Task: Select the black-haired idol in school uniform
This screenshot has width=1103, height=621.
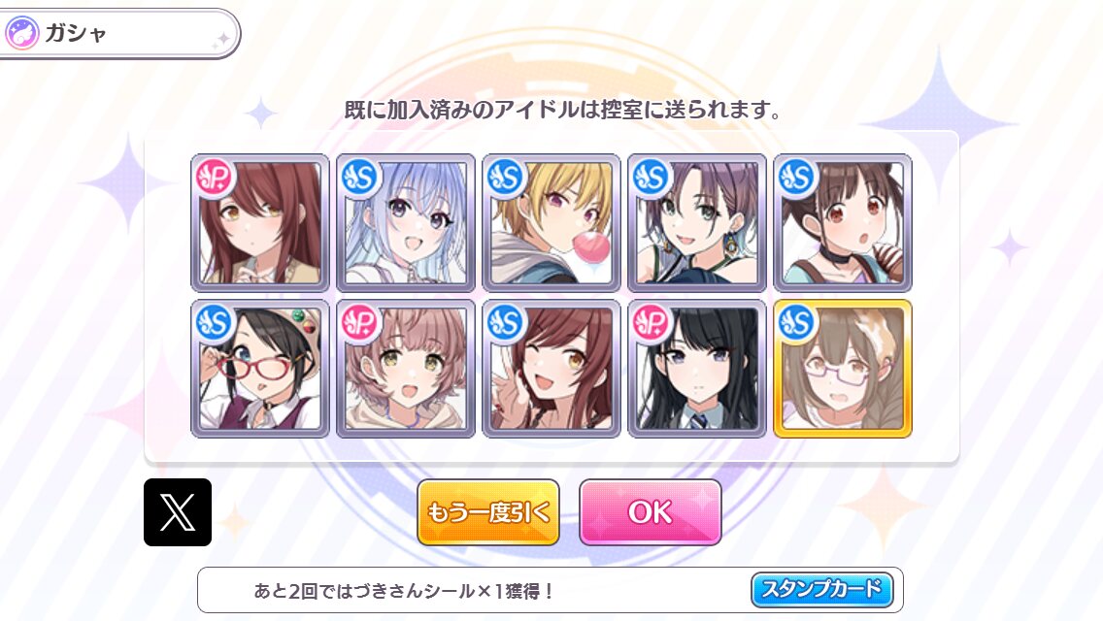Action: 697,369
